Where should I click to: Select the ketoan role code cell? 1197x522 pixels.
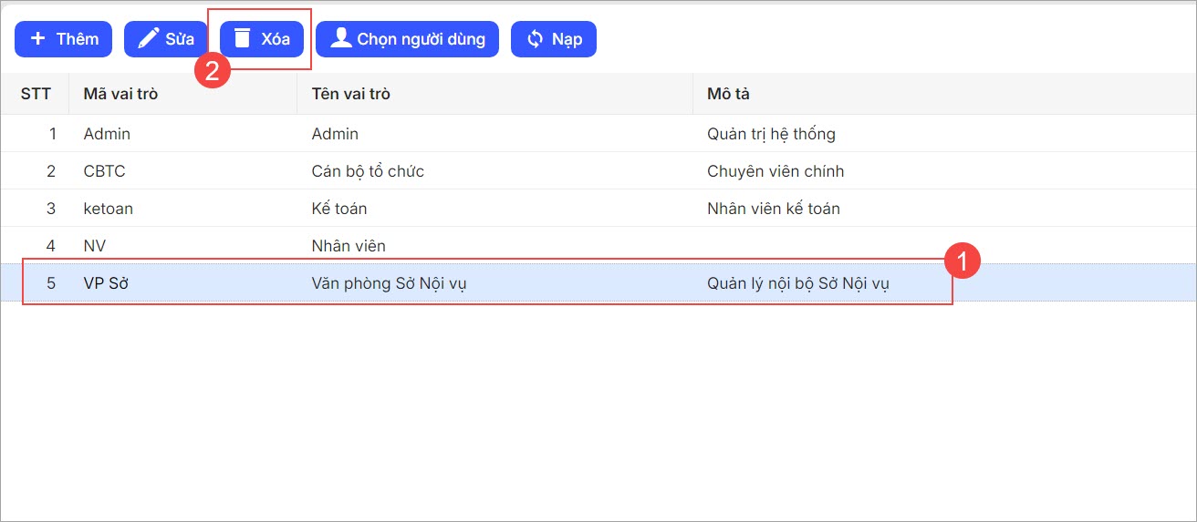[108, 209]
